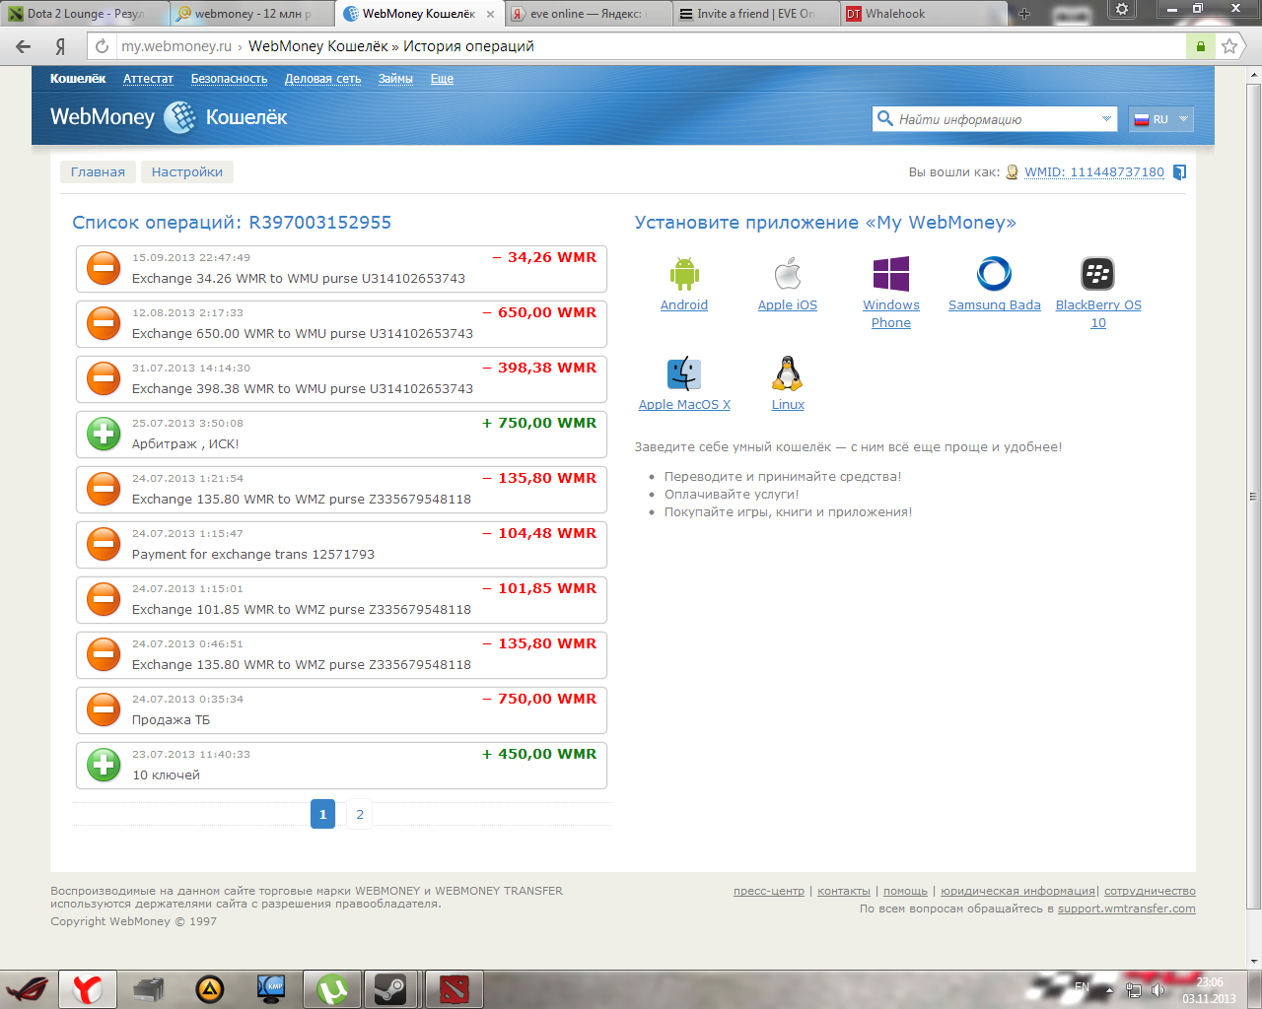Open a new tab with plus button
Viewport: 1262px width, 1009px height.
pyautogui.click(x=1024, y=14)
